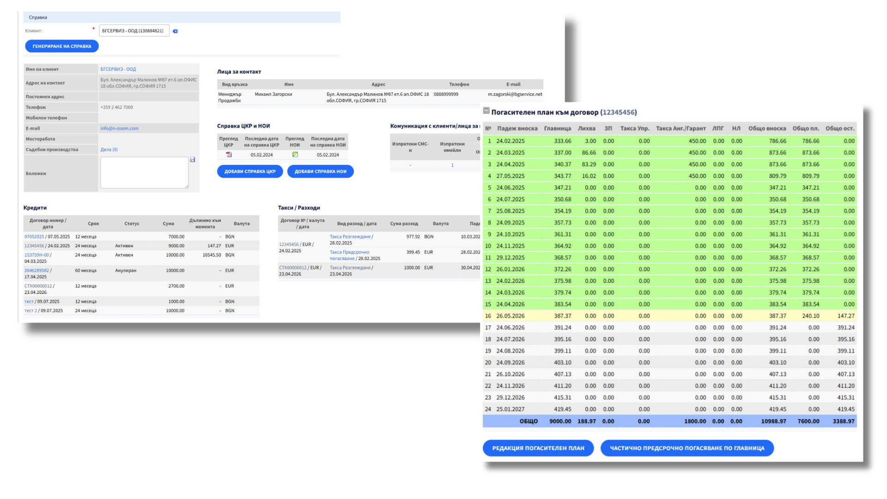Click the Генериране на справка button
The height and width of the screenshot is (499, 887).
[62, 46]
